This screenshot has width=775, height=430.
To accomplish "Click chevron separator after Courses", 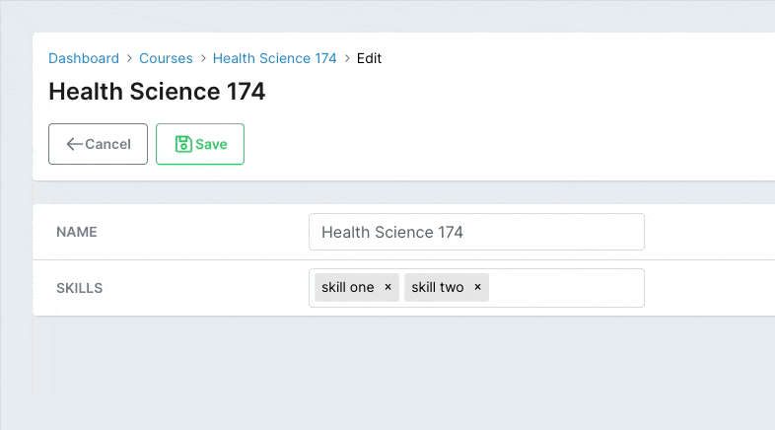I will [203, 58].
